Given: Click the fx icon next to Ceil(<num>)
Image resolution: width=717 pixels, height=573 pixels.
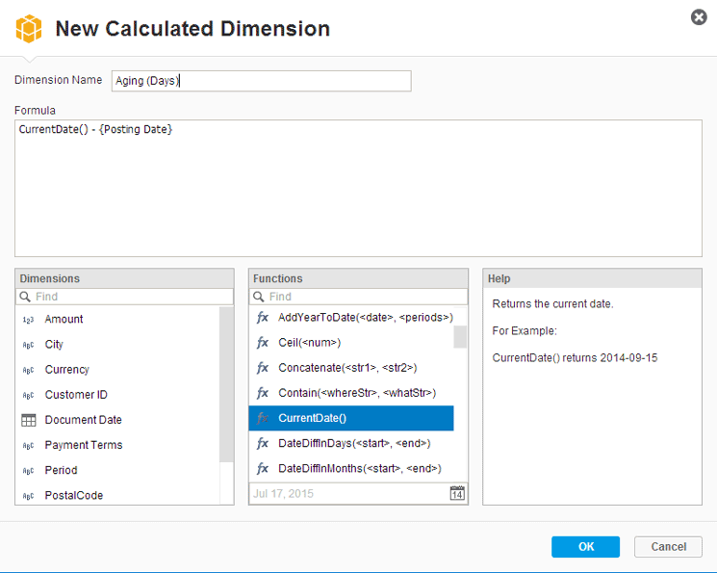Looking at the screenshot, I should (x=262, y=343).
